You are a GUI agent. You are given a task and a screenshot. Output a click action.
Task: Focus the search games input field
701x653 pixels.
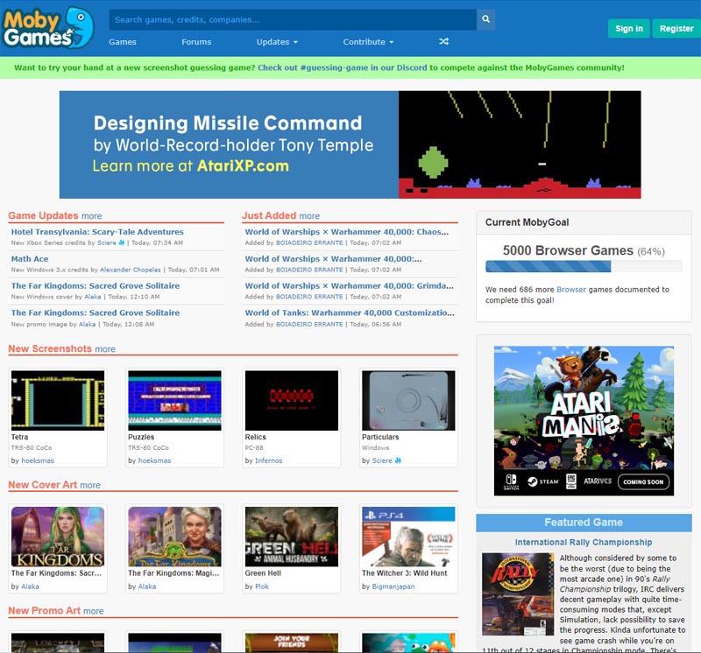[293, 19]
